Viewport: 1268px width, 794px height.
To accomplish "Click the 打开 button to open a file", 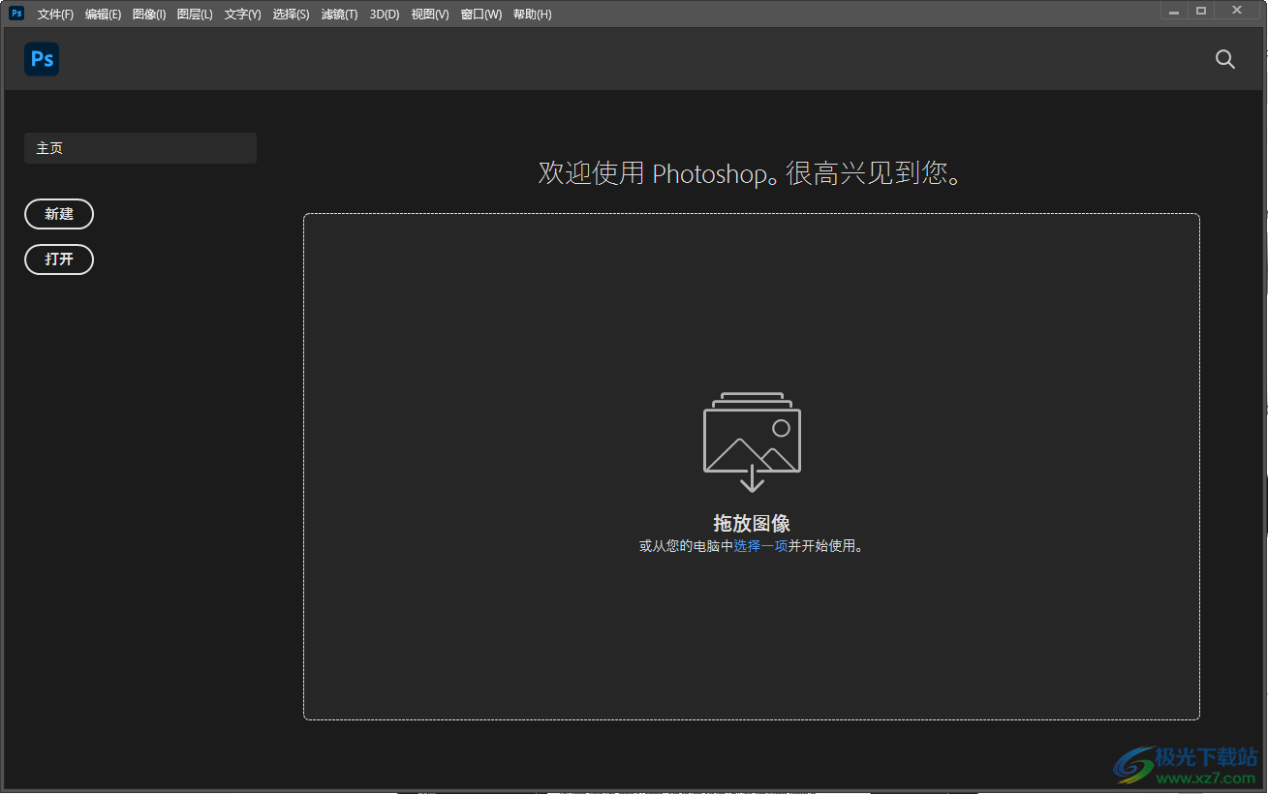I will click(x=59, y=260).
